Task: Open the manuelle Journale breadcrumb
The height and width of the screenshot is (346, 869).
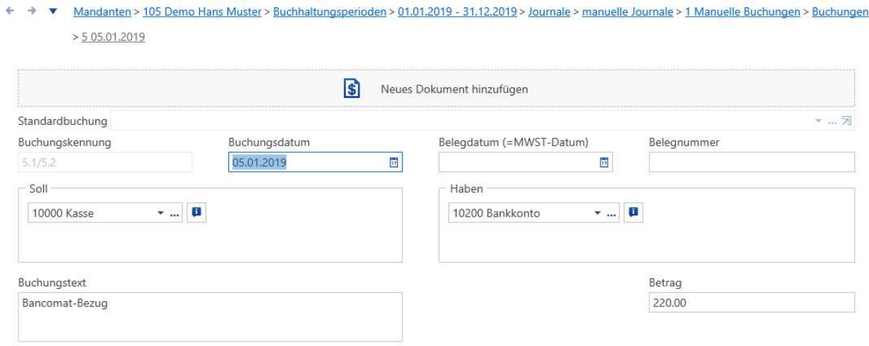Action: pyautogui.click(x=628, y=12)
